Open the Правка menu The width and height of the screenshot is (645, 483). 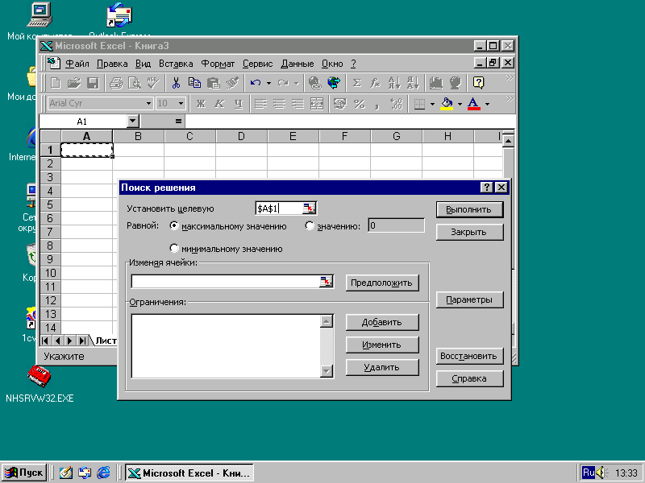112,64
